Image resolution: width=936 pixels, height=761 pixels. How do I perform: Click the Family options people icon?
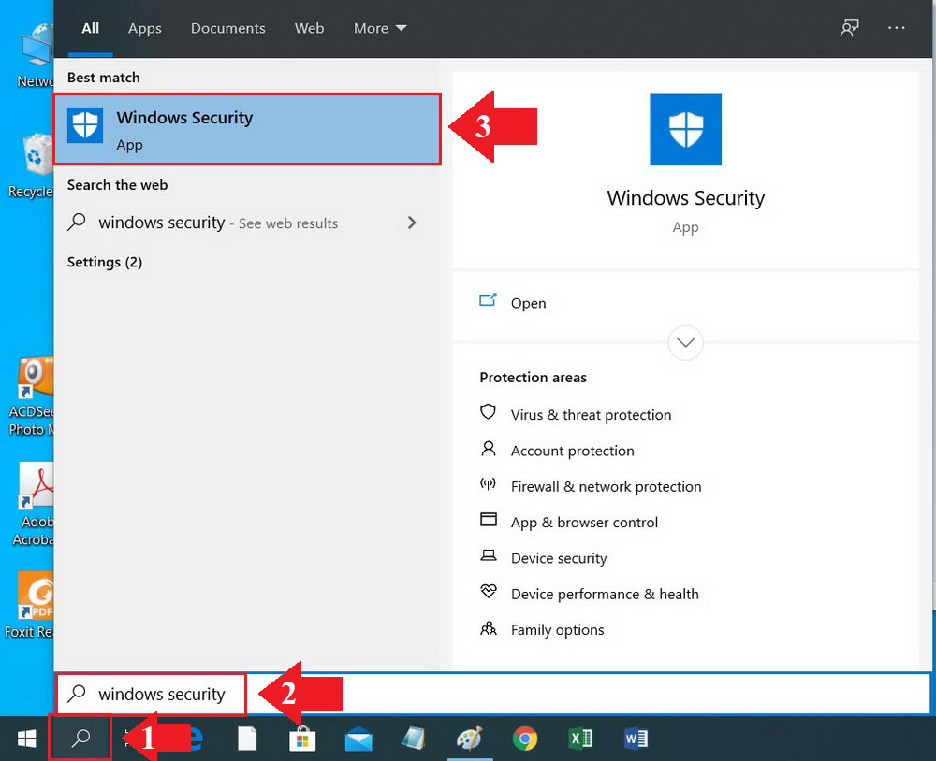pos(489,628)
